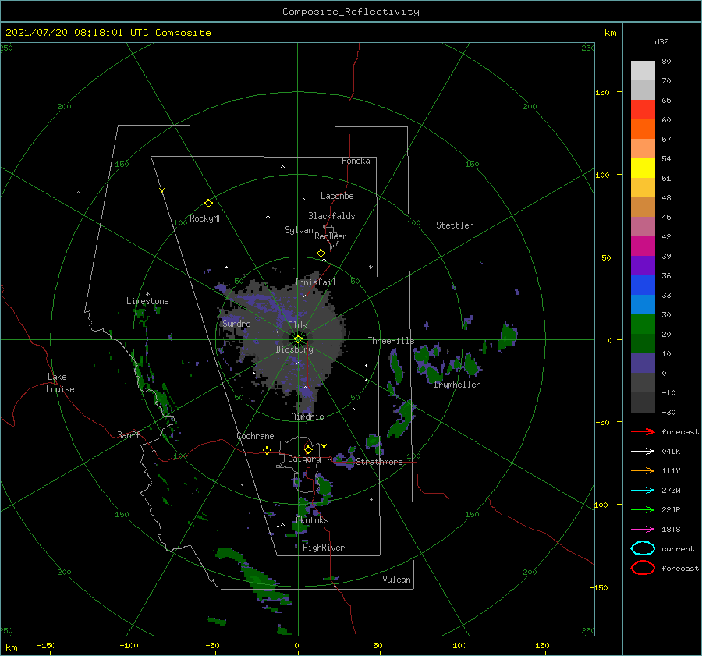Pick the cyan 27ZW arrow icon
This screenshot has height=656, width=702.
coord(643,491)
